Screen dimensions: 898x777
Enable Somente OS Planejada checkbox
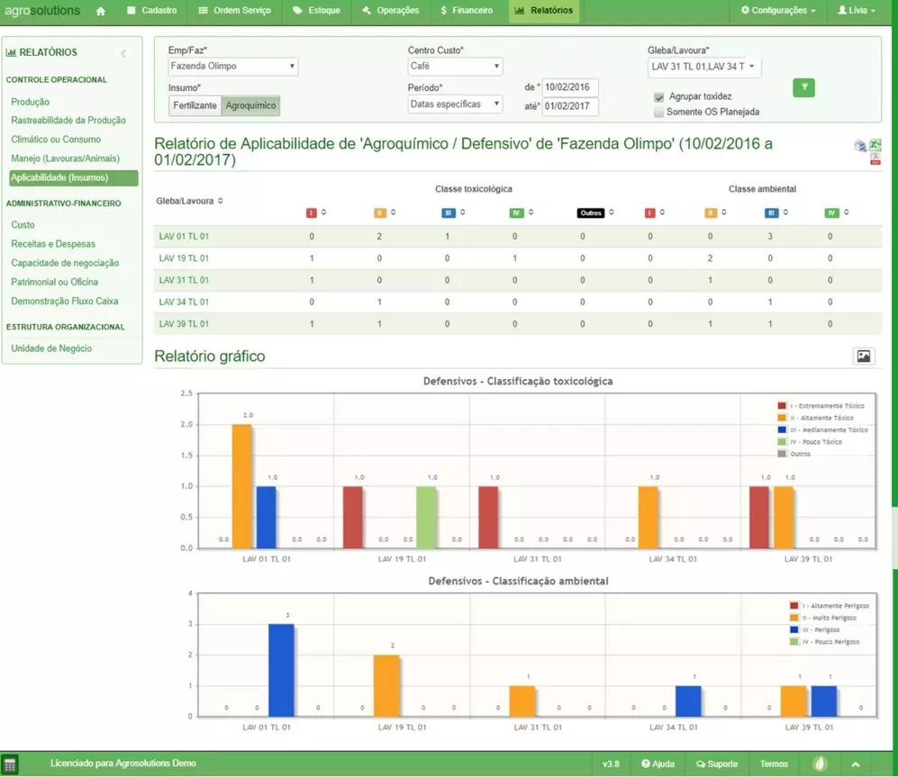click(659, 113)
